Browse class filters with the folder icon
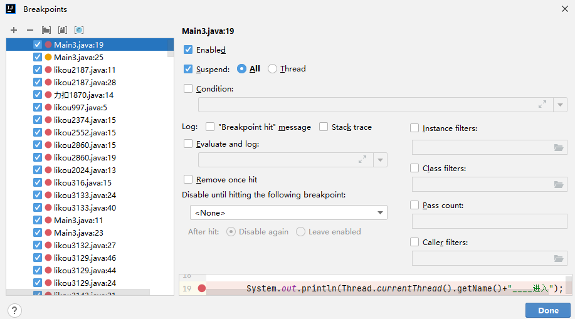This screenshot has width=575, height=319. click(559, 184)
